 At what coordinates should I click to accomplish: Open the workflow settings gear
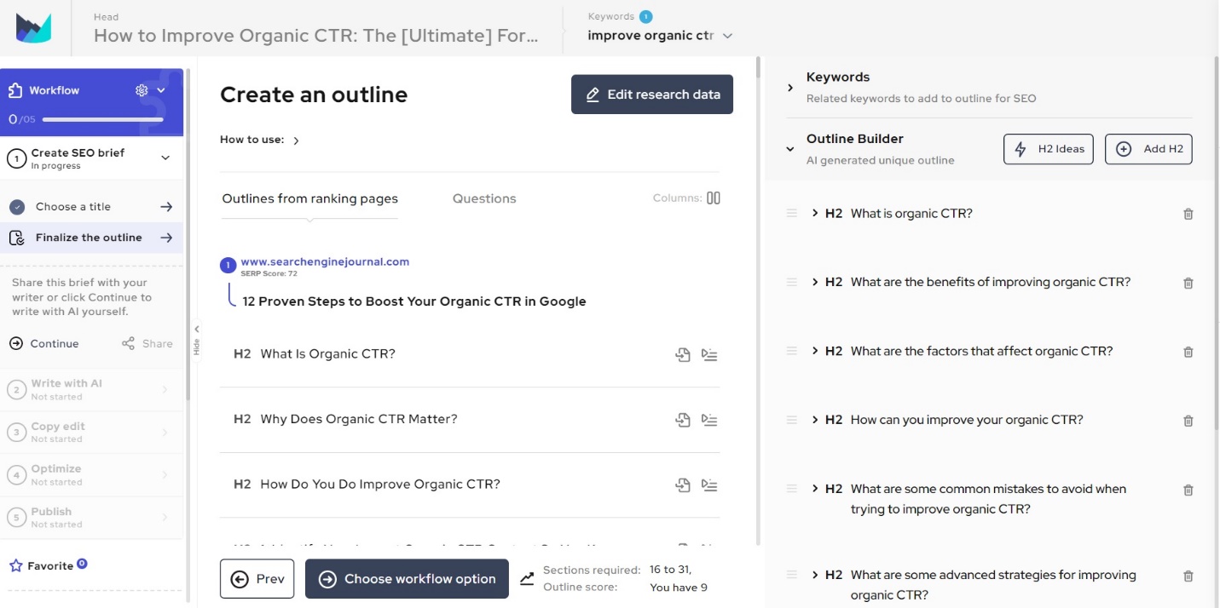coord(142,90)
